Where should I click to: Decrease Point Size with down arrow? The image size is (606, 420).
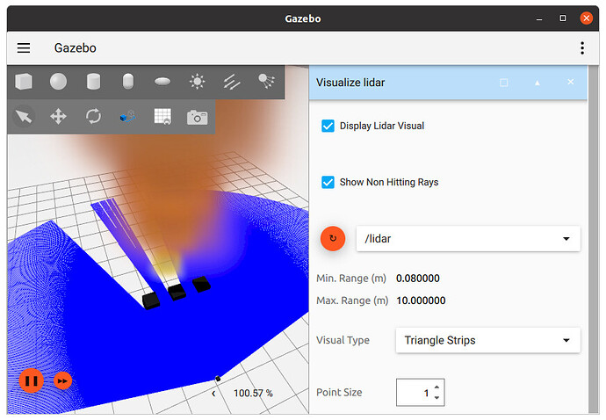(x=436, y=397)
